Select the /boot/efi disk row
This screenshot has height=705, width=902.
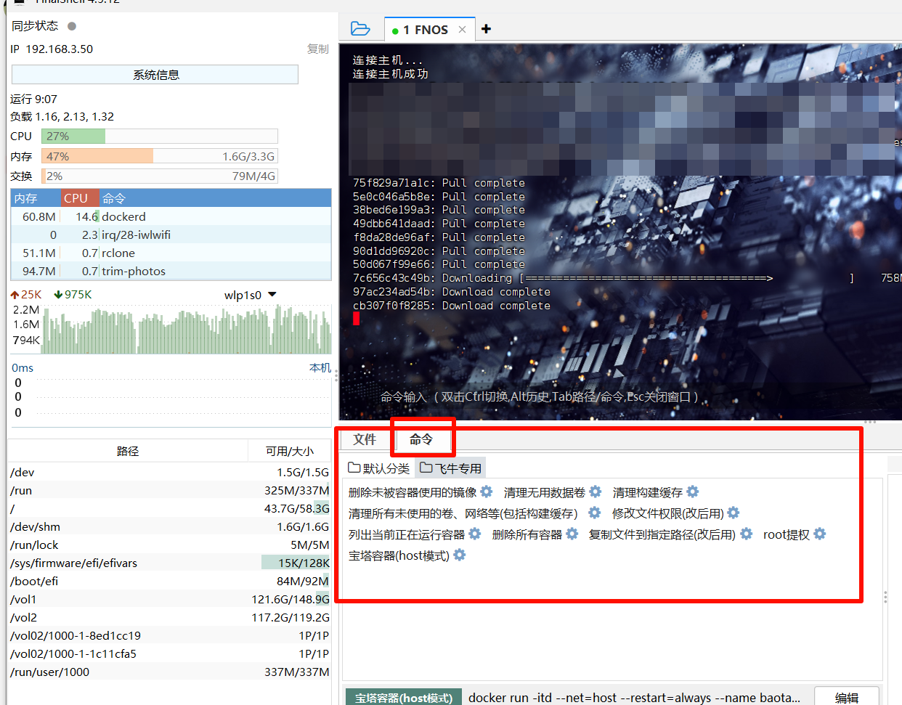170,581
